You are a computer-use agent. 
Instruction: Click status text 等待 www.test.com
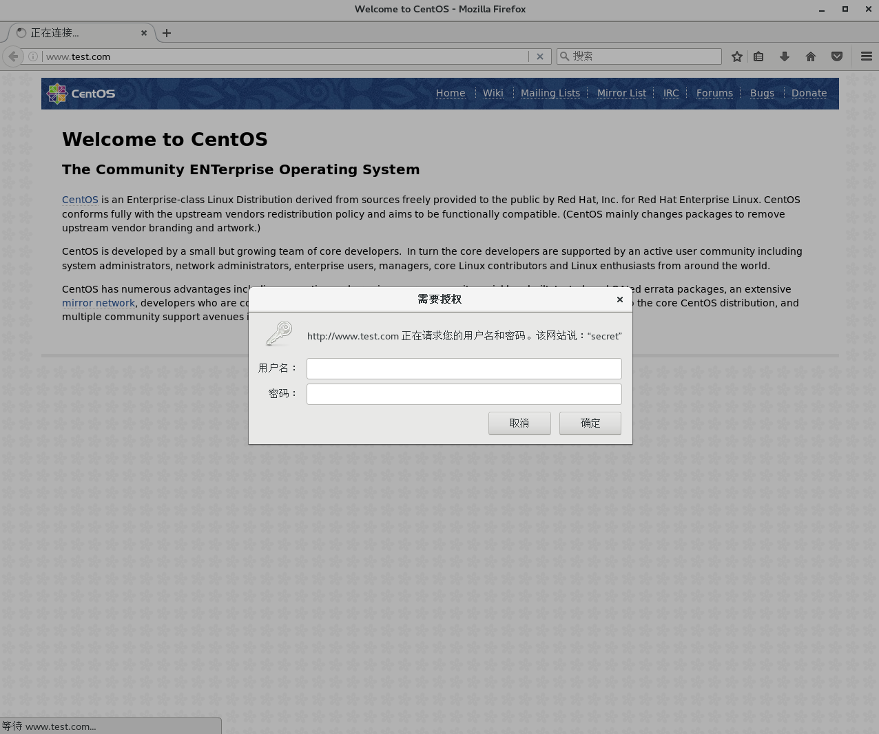(x=49, y=726)
